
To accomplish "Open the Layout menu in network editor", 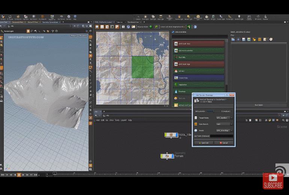I will point(123,120).
